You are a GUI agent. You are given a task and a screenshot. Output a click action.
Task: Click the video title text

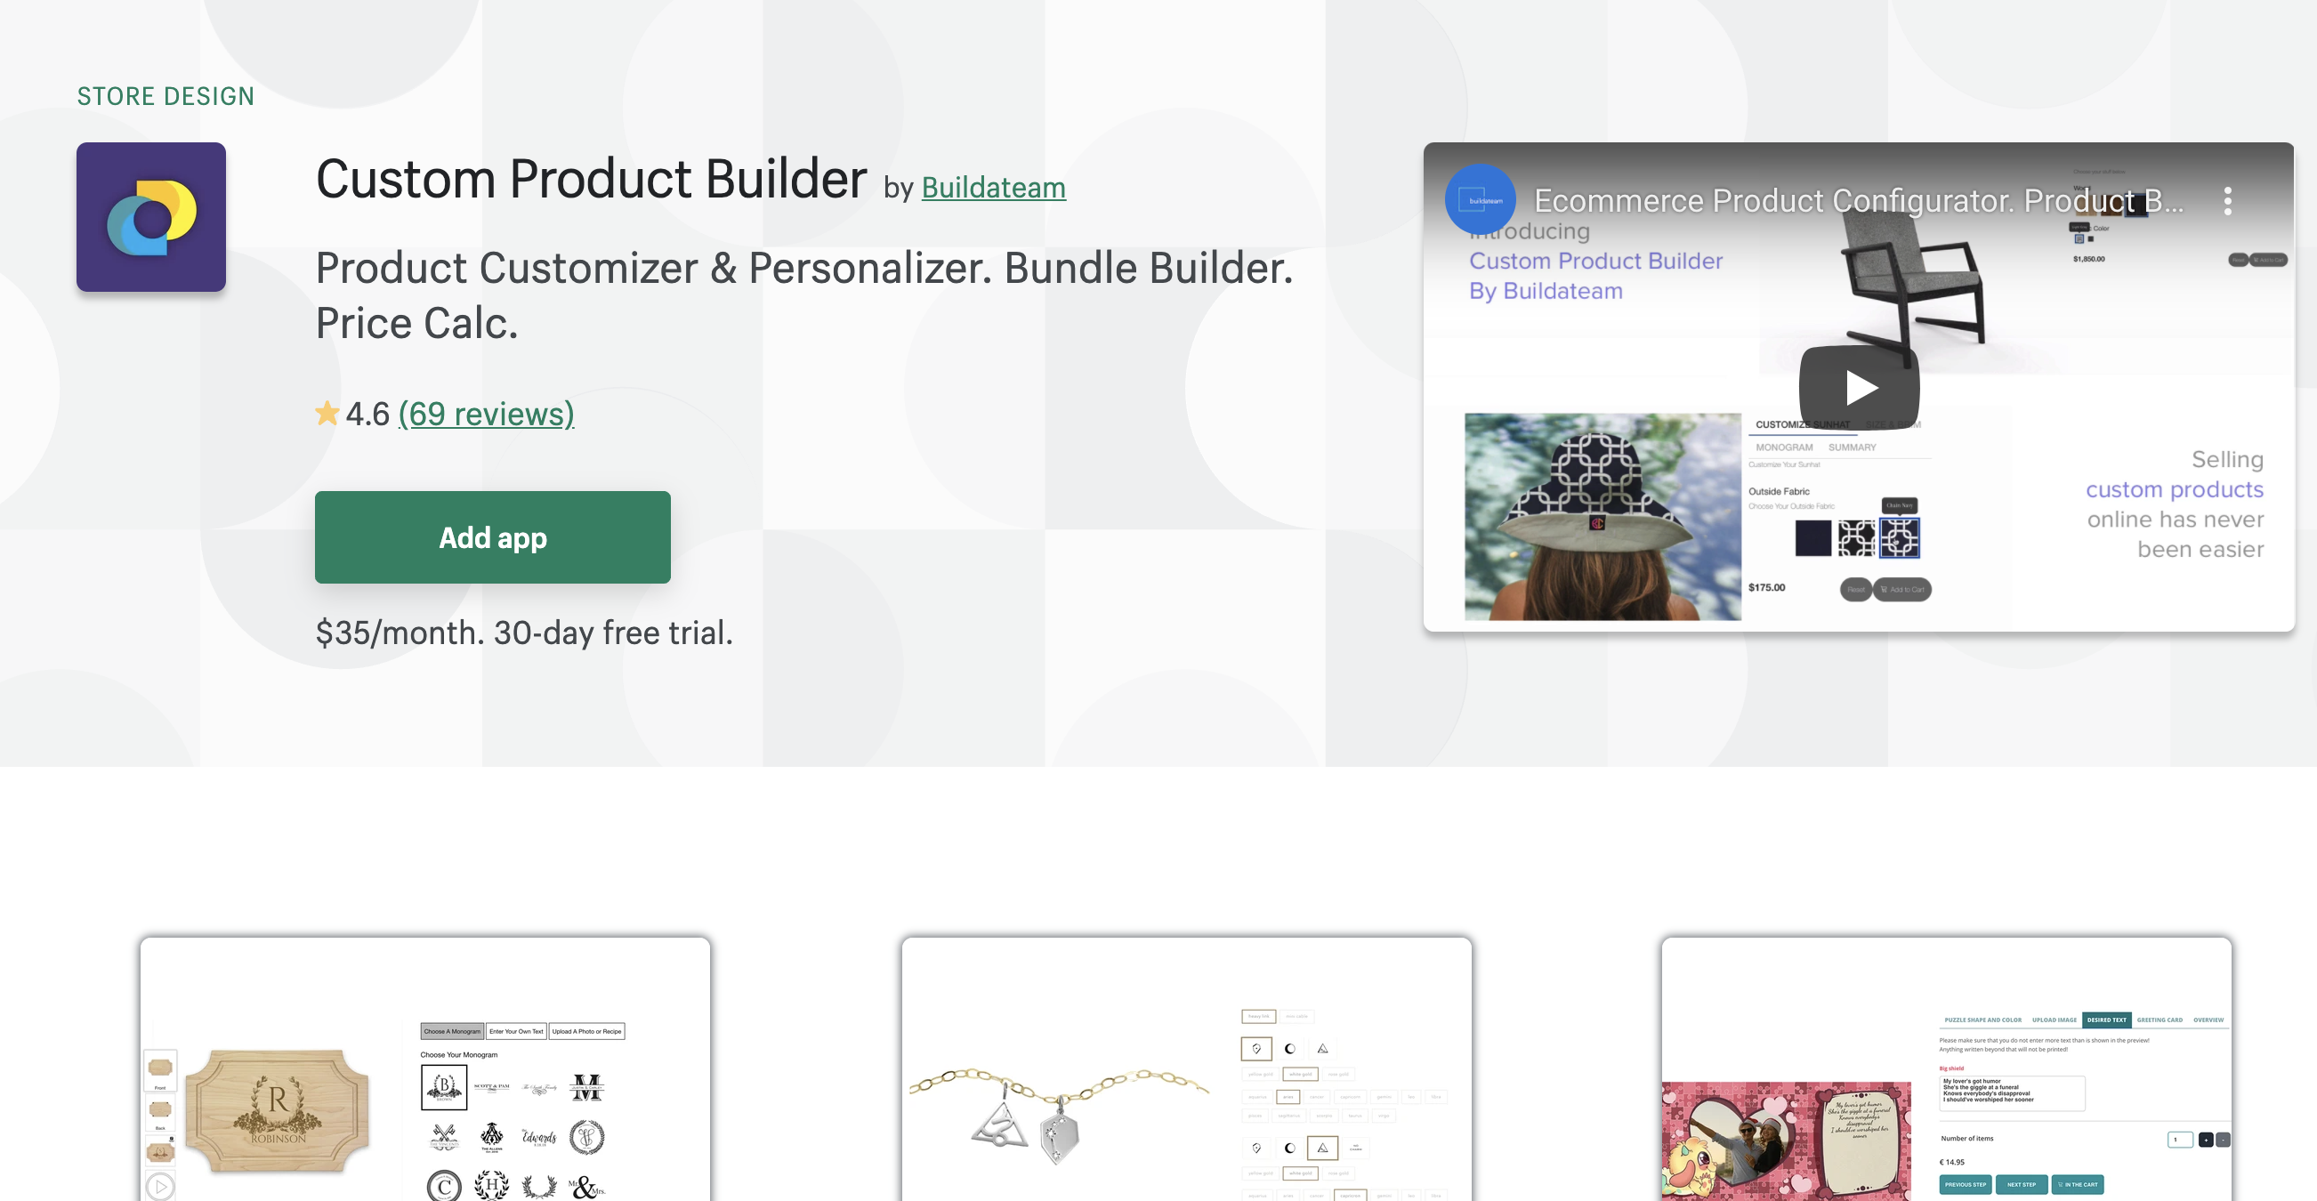click(x=1858, y=201)
